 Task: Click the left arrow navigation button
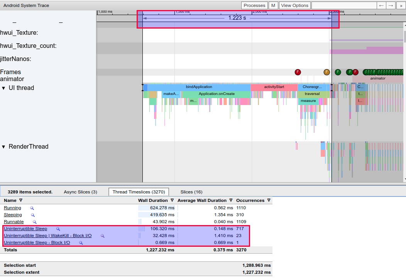click(381, 5)
